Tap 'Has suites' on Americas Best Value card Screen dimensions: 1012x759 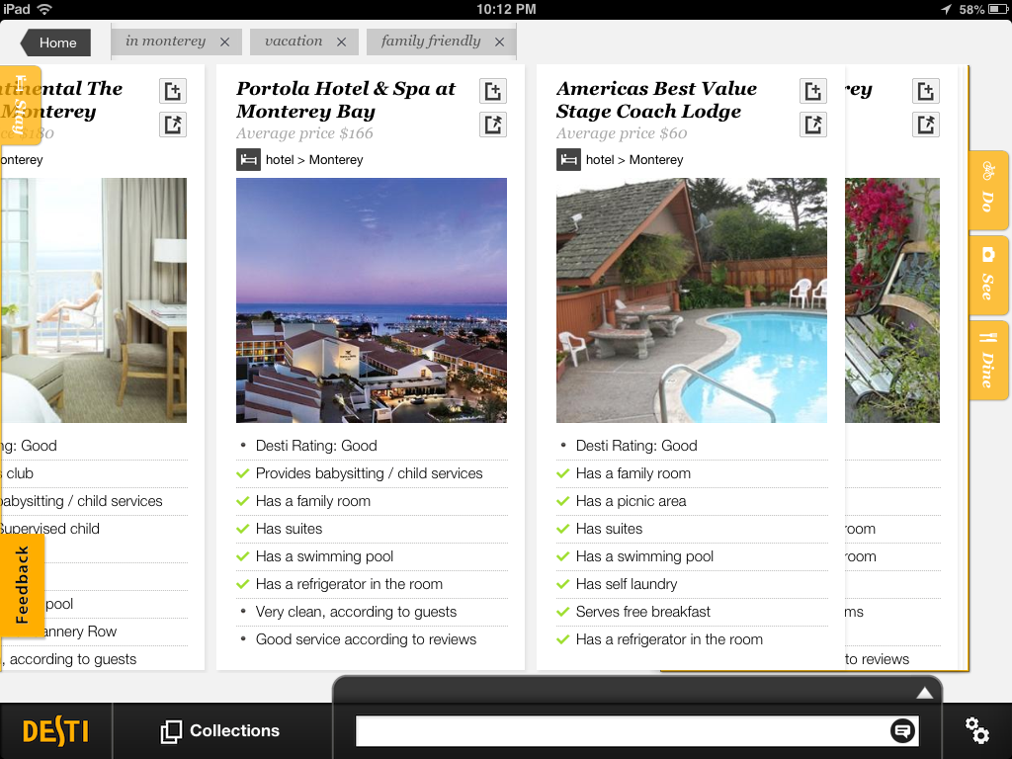(609, 529)
